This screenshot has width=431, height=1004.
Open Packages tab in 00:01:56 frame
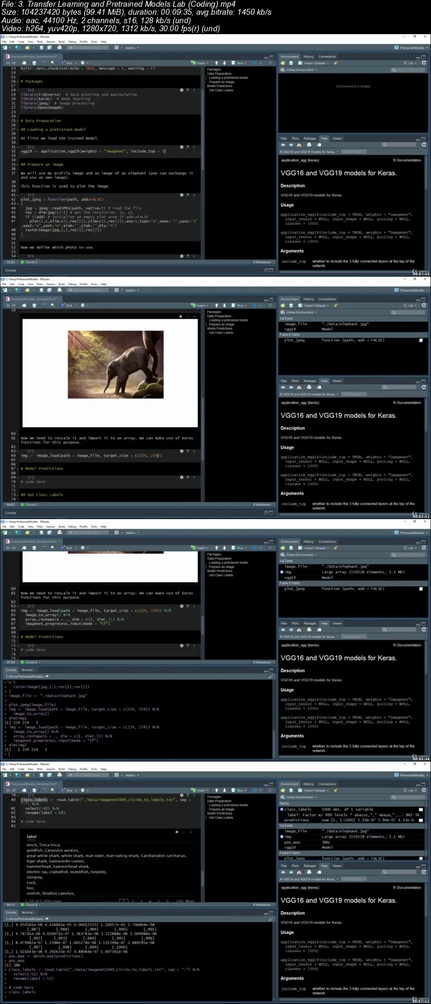pyautogui.click(x=310, y=138)
